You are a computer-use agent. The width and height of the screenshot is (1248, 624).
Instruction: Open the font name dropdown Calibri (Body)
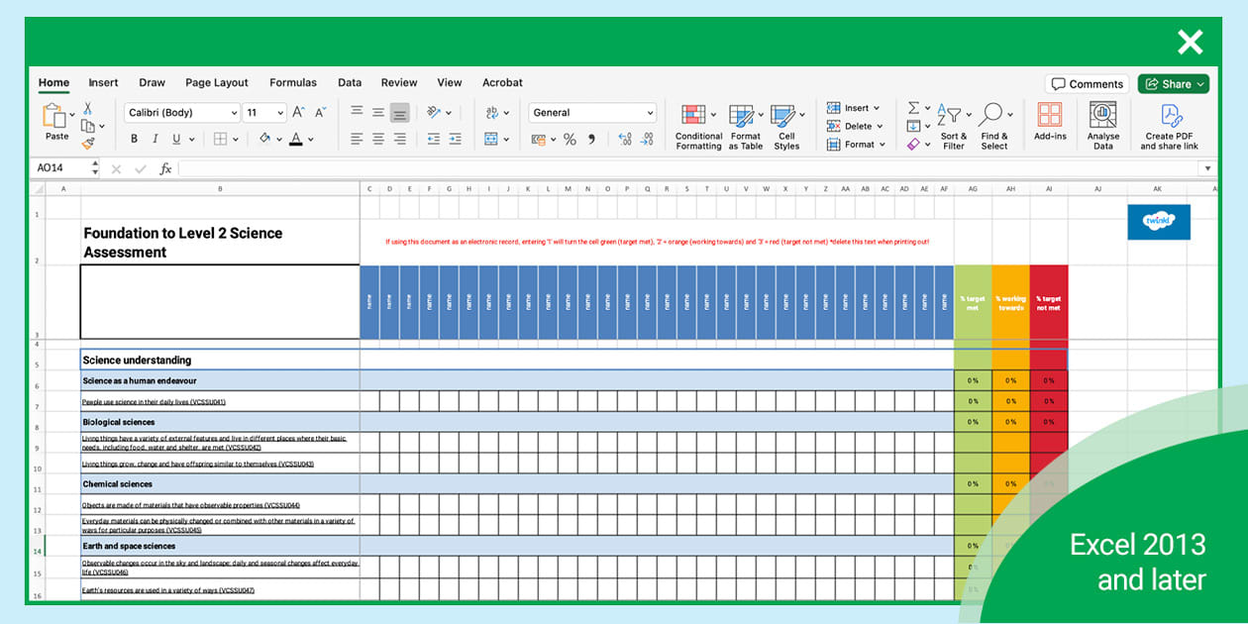pos(183,113)
